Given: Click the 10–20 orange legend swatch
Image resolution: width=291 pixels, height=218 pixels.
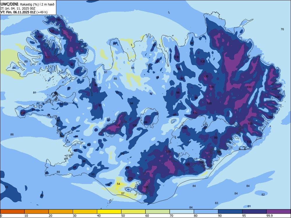Looking at the screenshot, I should pos(37,212).
